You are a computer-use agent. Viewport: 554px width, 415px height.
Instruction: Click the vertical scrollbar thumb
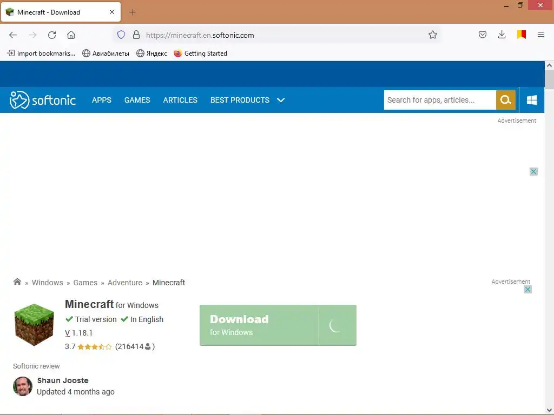coord(549,80)
